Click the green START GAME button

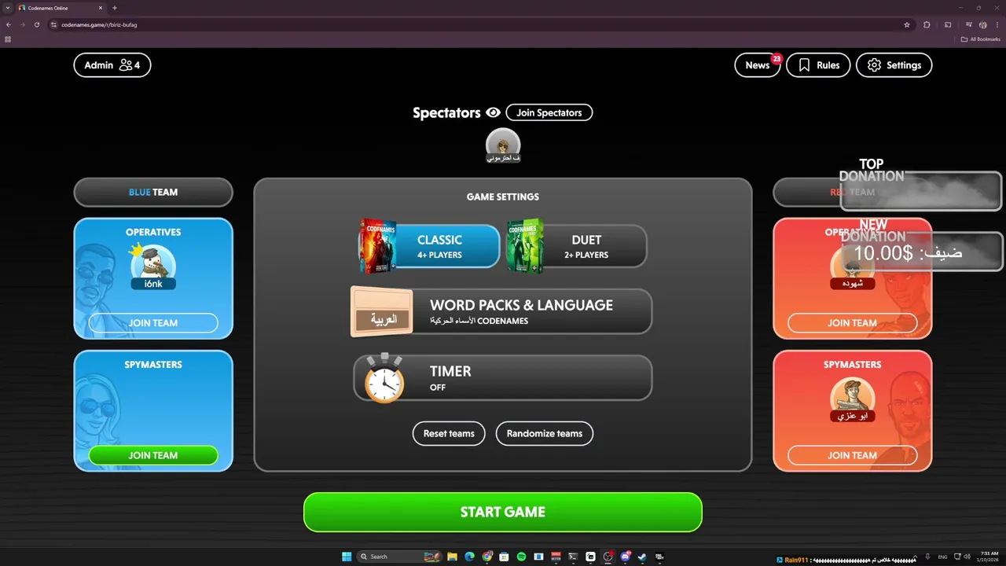pyautogui.click(x=503, y=512)
